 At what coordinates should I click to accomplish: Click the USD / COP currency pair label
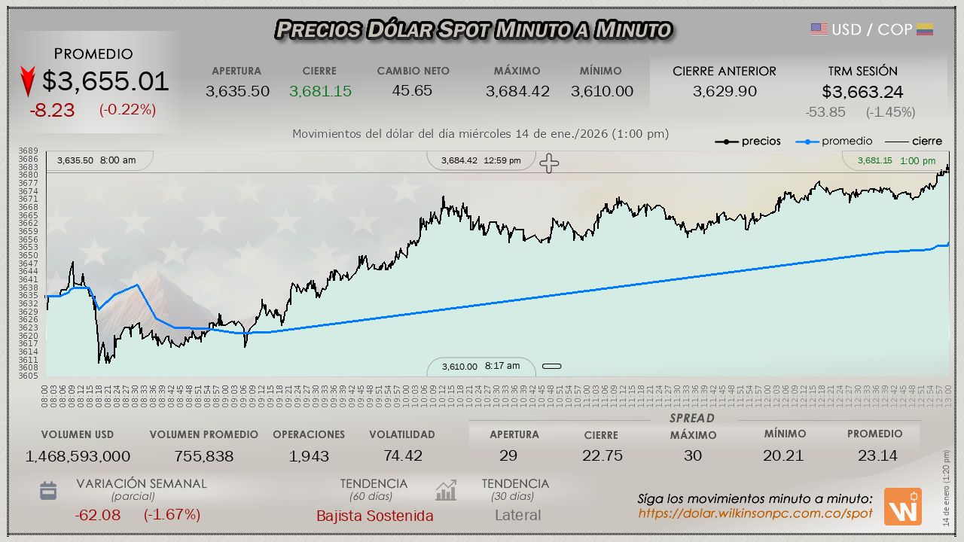(871, 29)
